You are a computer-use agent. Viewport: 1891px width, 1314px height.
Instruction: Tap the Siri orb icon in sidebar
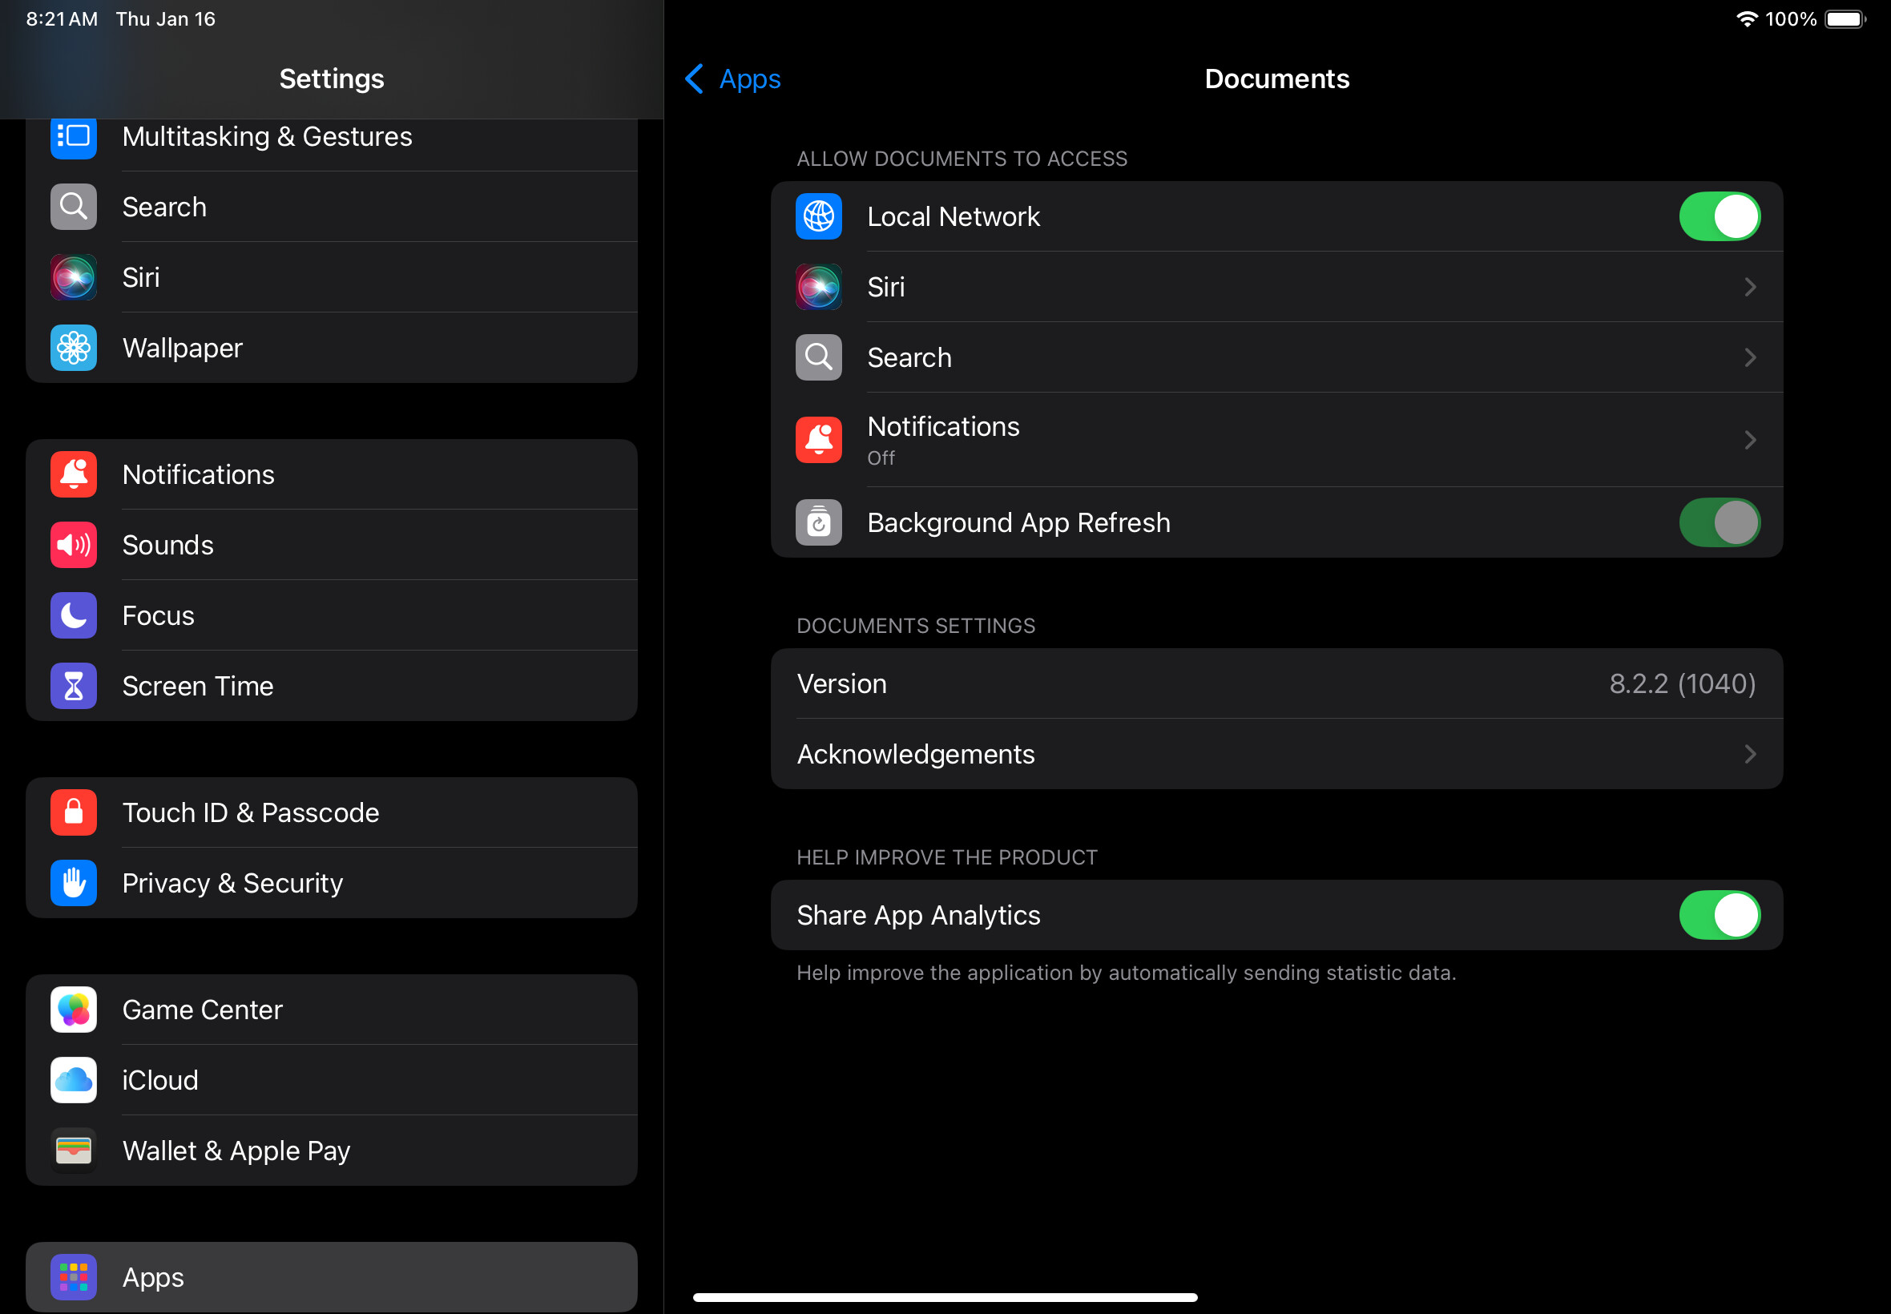coord(73,277)
